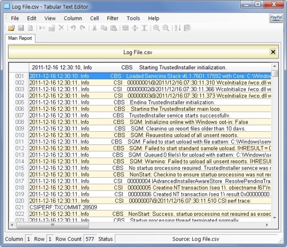Open the Edit menu

pos(31,18)
